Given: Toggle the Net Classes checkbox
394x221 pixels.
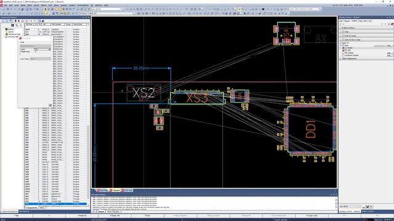Looking at the screenshot, I should tap(344, 53).
